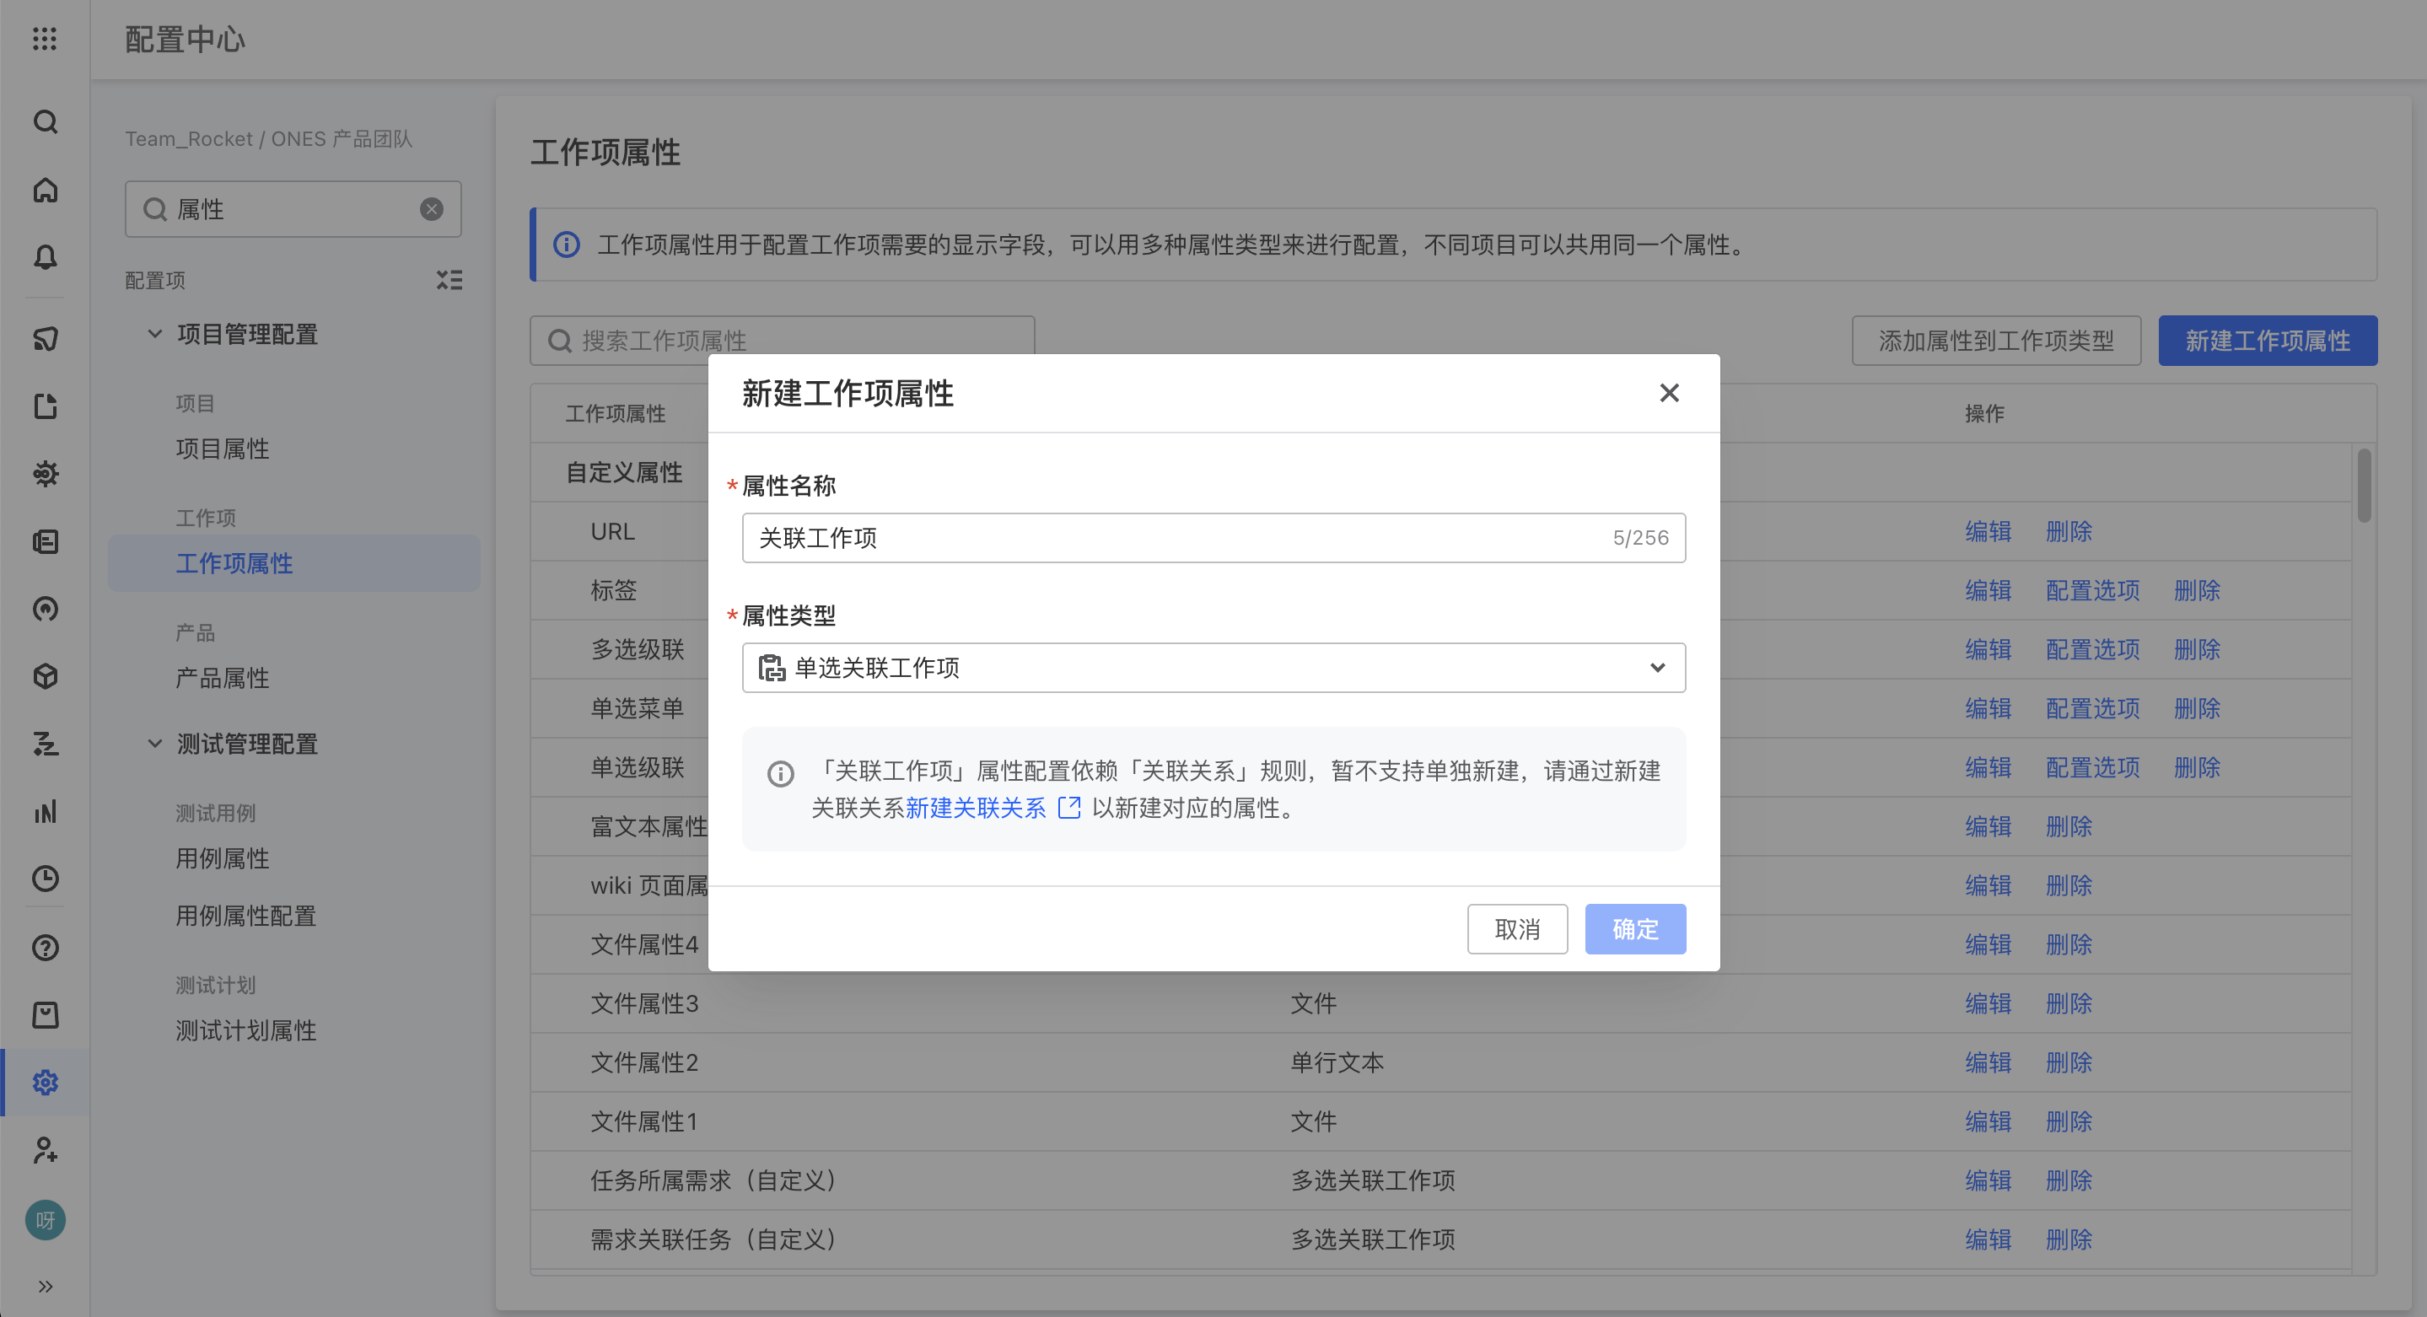
Task: Expand the left rail with double chevron
Action: (46, 1287)
